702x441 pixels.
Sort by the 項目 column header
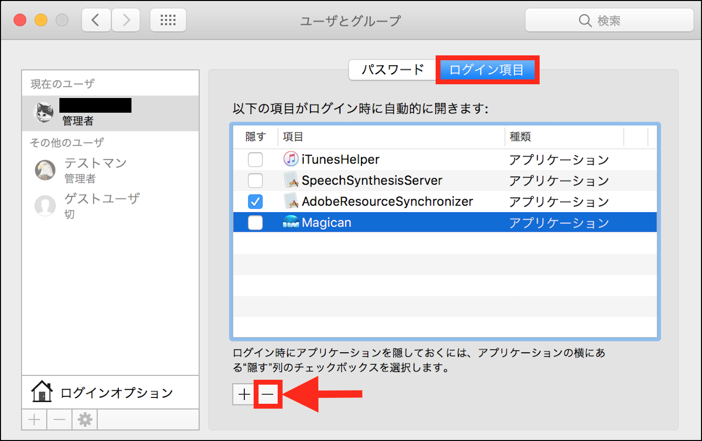[x=391, y=137]
